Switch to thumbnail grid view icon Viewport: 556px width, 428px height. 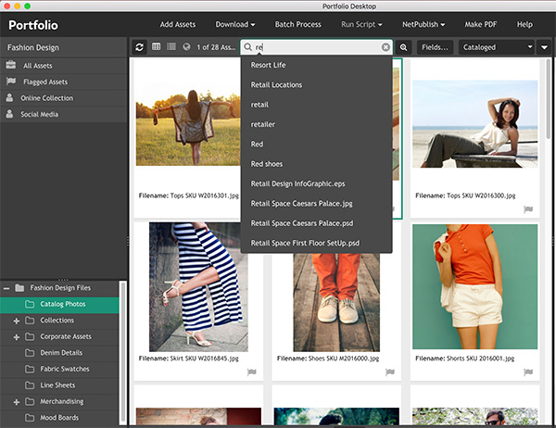click(156, 46)
